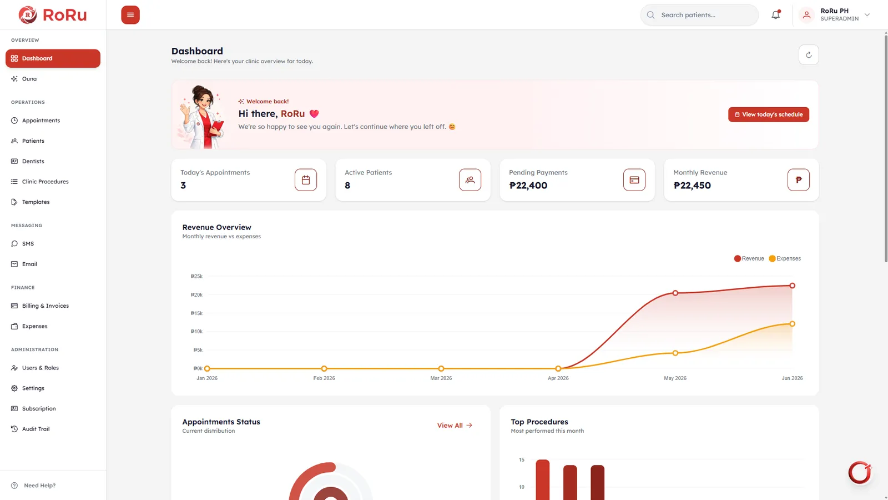Click the May 2026 revenue data point

(x=675, y=293)
